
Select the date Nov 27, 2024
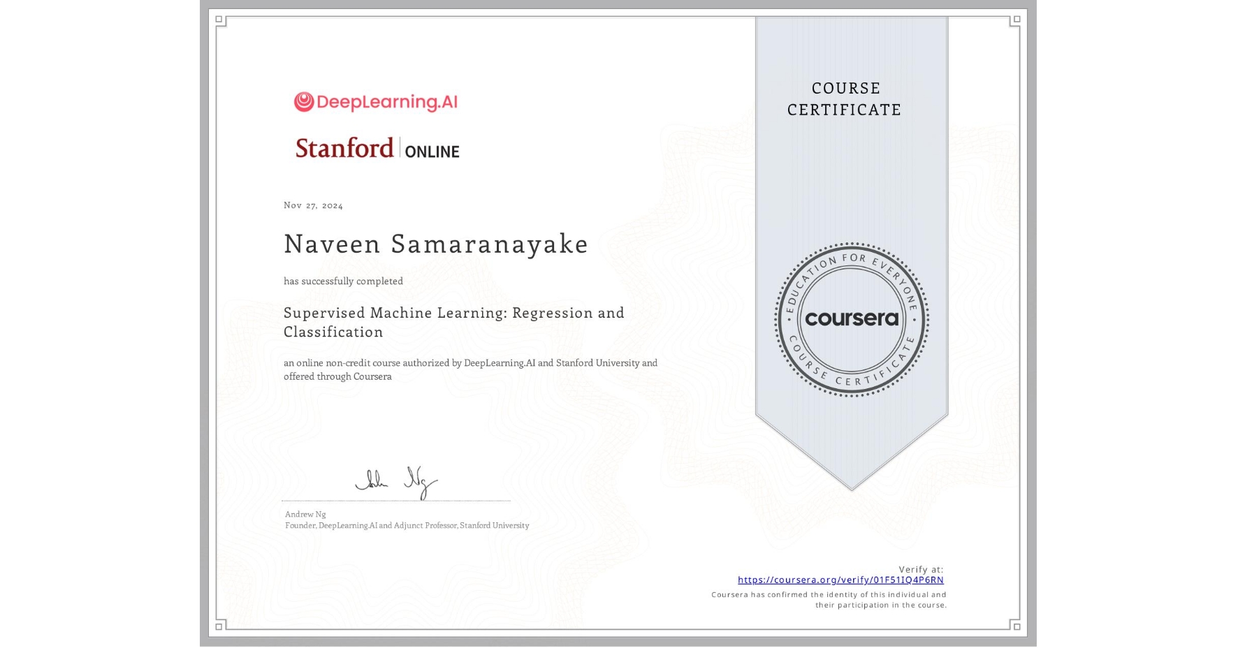(x=313, y=205)
